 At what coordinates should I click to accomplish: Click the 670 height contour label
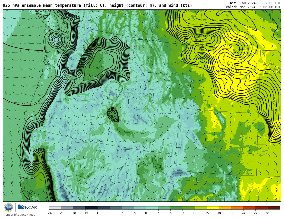[x=249, y=28]
